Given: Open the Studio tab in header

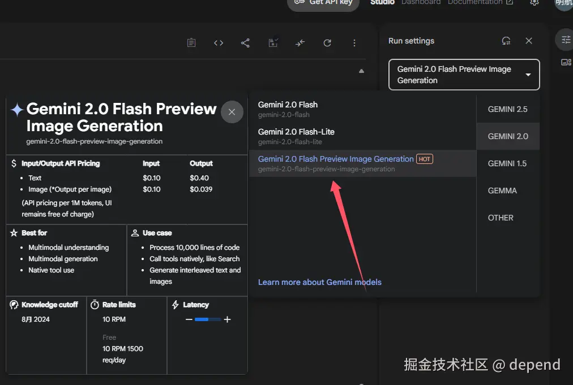Looking at the screenshot, I should coord(382,3).
